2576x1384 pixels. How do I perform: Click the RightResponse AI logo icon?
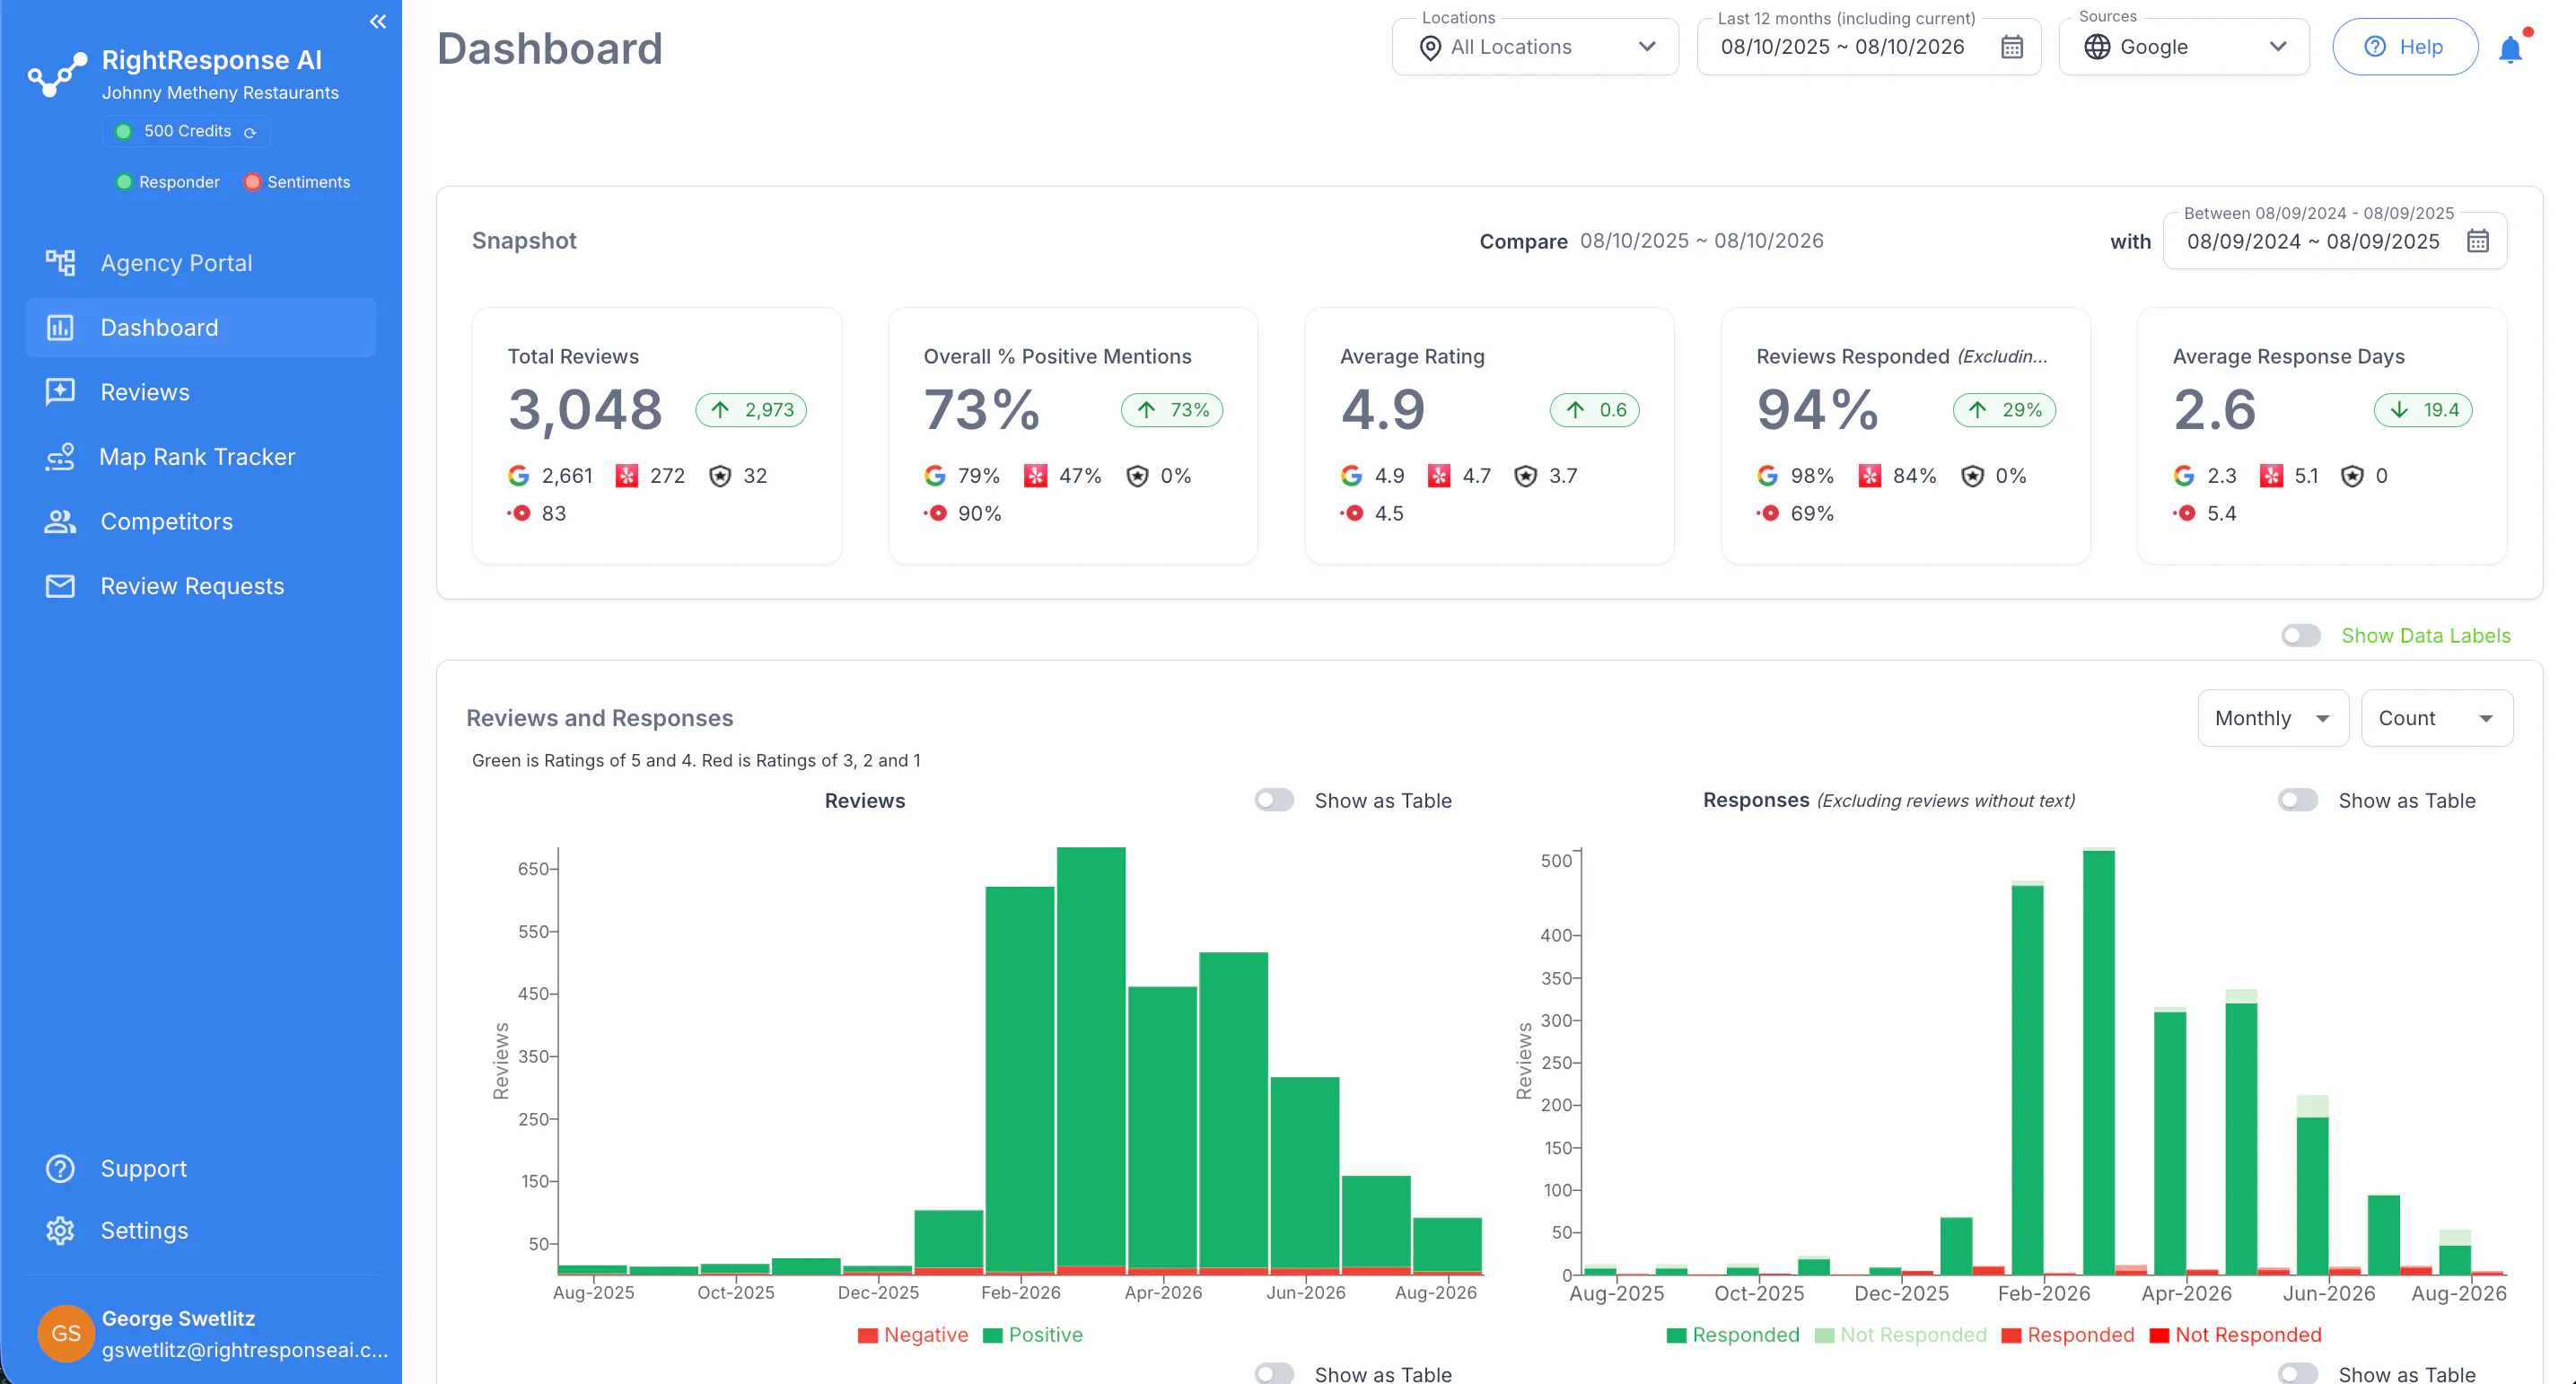(x=57, y=75)
